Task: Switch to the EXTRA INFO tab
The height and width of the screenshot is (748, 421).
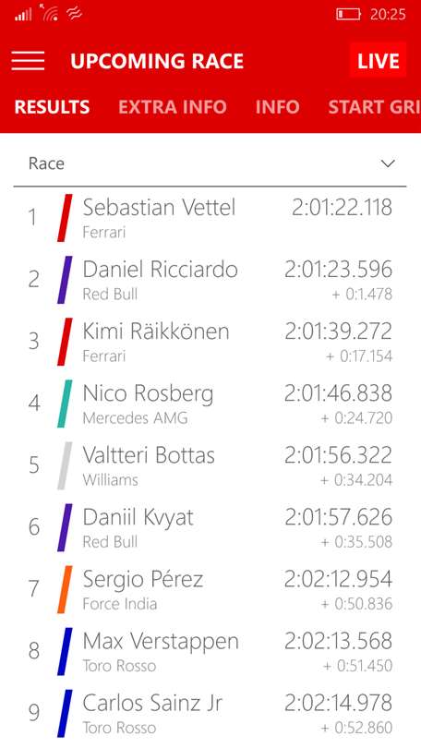Action: 172,107
